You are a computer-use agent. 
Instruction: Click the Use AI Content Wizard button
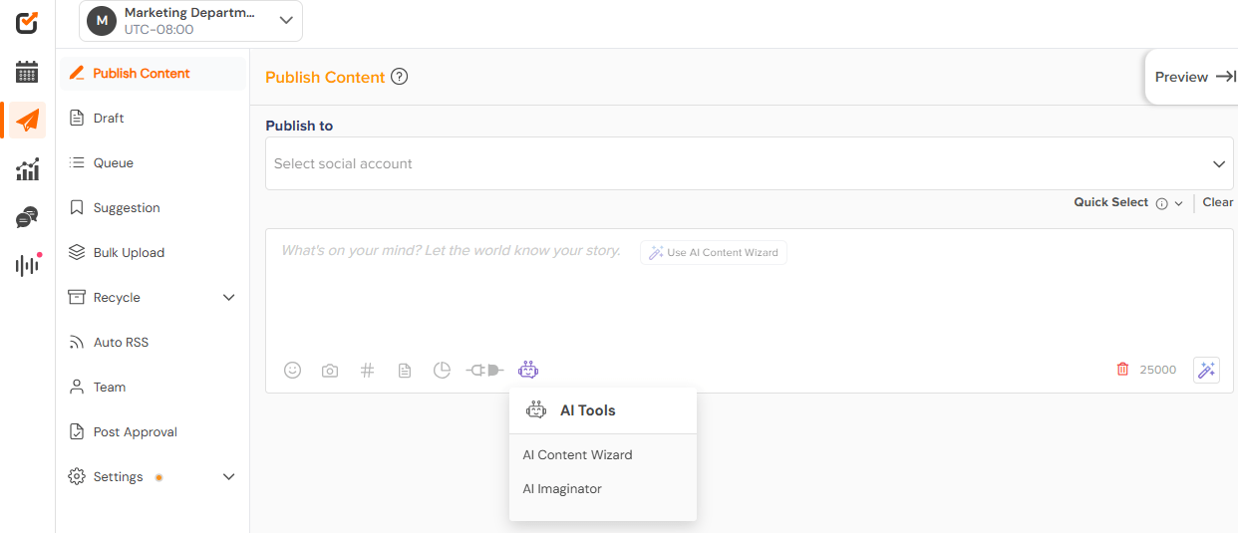(714, 252)
